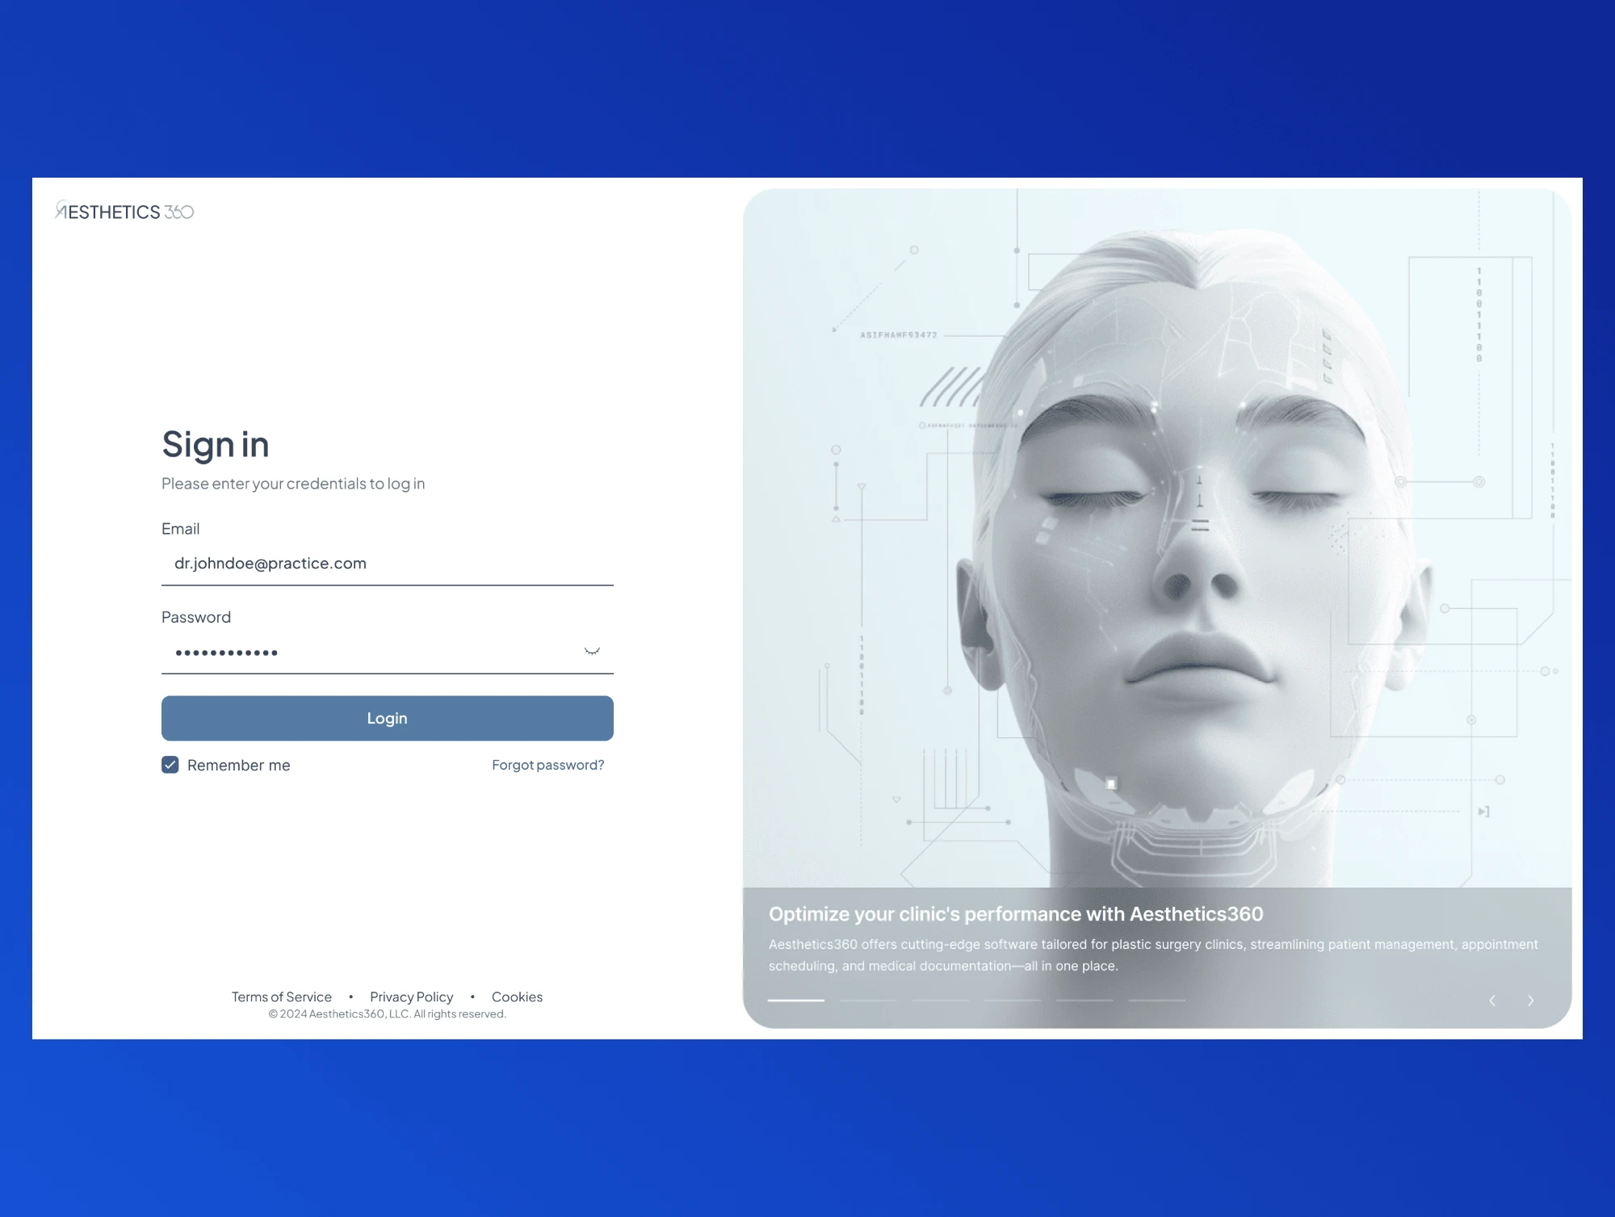Open the Terms of Service link
Screen dimensions: 1615x1217
(x=281, y=997)
